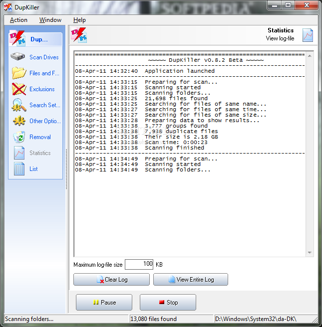Click the 'Scan time: 0:00:23' log line
The image size is (322, 327).
pyautogui.click(x=176, y=142)
